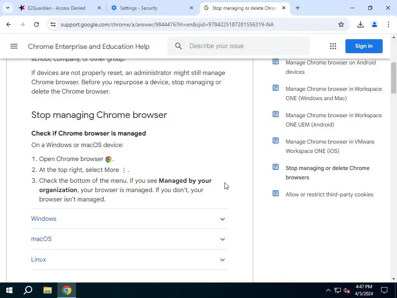
Task: Click article icon beside third-party cookies link
Action: point(276,193)
